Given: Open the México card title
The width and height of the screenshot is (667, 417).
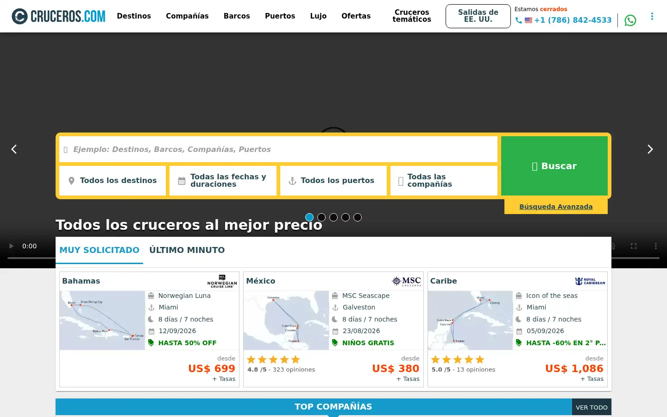Looking at the screenshot, I should click(261, 281).
